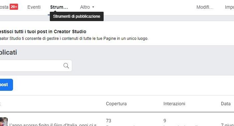The height and width of the screenshot is (126, 234).
Task: Click the blue create post button
Action: (x=6, y=85)
